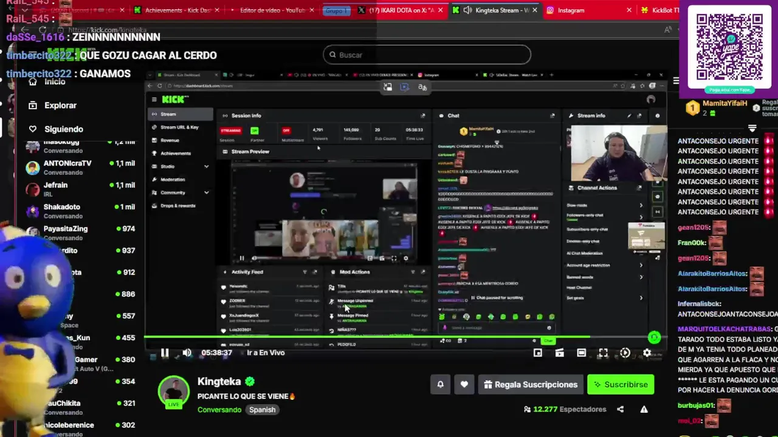The width and height of the screenshot is (778, 437).
Task: Click the Yape QR code image
Action: coord(729,49)
